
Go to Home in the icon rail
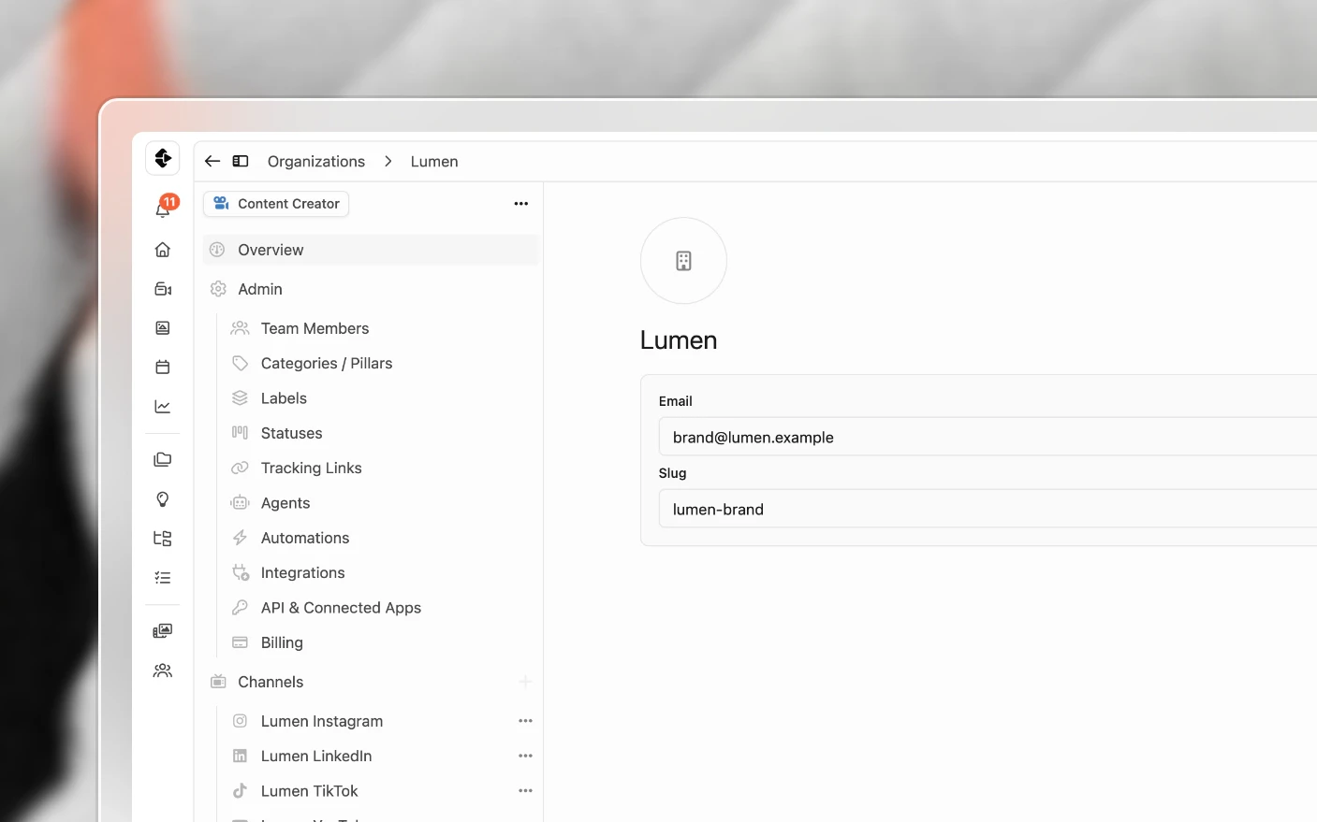pos(163,250)
